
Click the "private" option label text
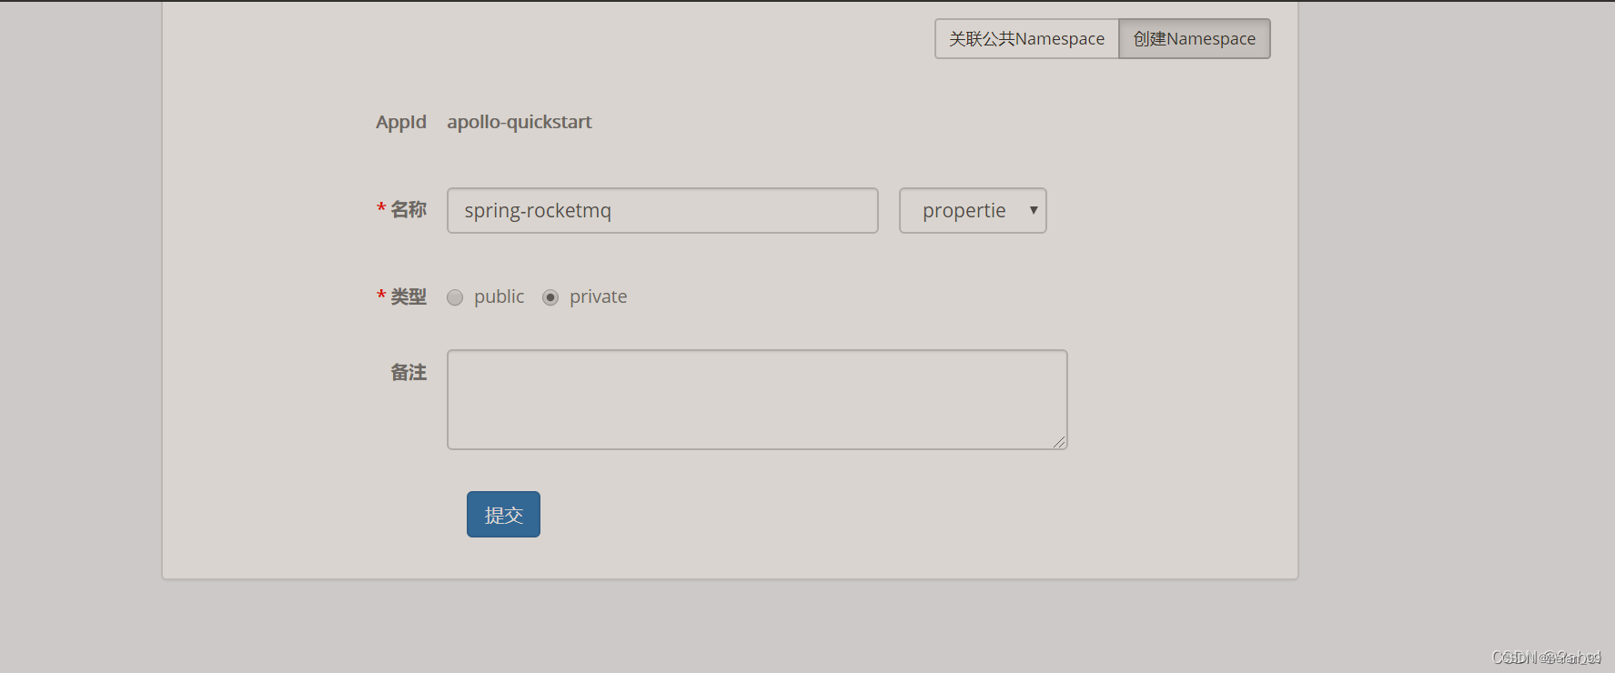tap(598, 297)
